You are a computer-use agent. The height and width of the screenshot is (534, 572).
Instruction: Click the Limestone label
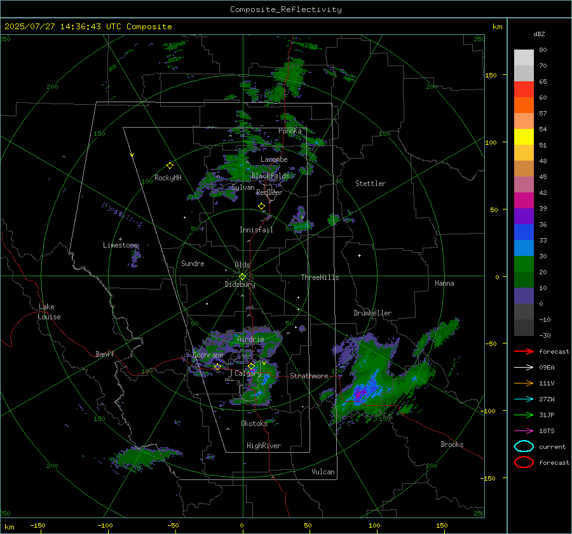pos(120,245)
